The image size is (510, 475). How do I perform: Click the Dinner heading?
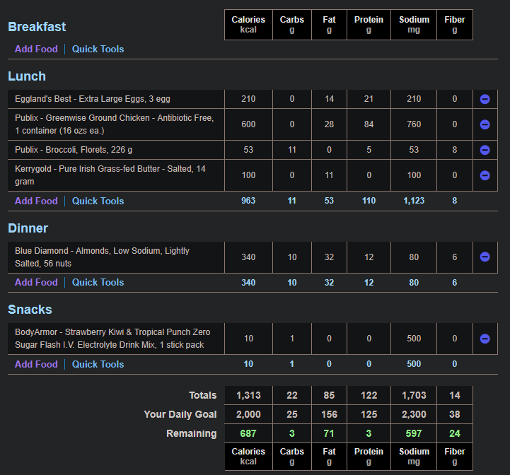[x=28, y=228]
